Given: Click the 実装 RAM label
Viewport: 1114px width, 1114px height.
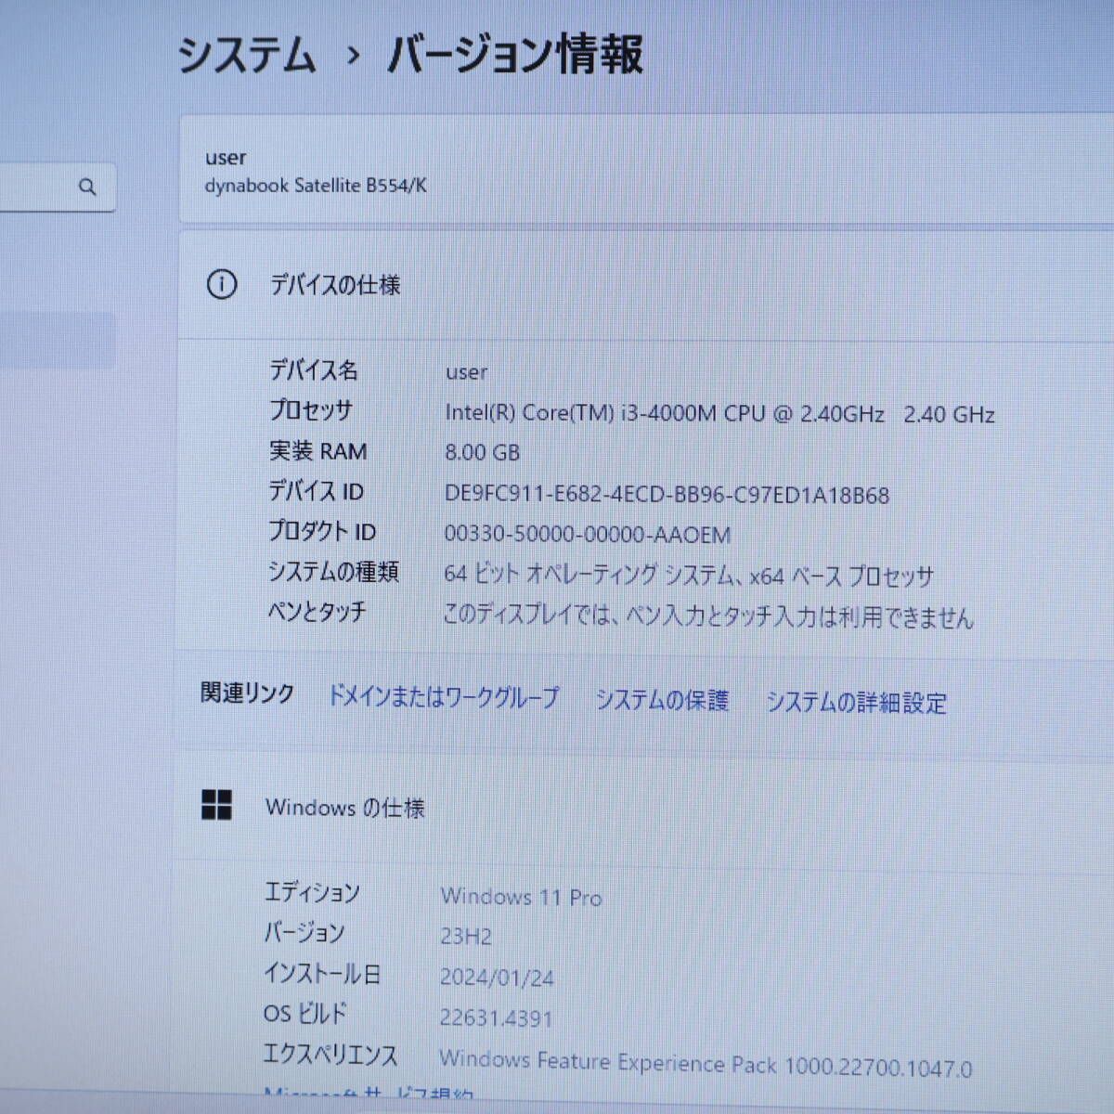Looking at the screenshot, I should [317, 451].
